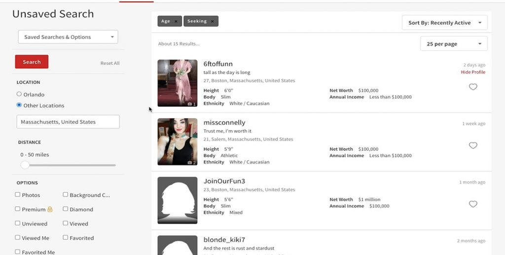Open missconnelly's profile name link
This screenshot has width=505, height=255.
point(224,122)
